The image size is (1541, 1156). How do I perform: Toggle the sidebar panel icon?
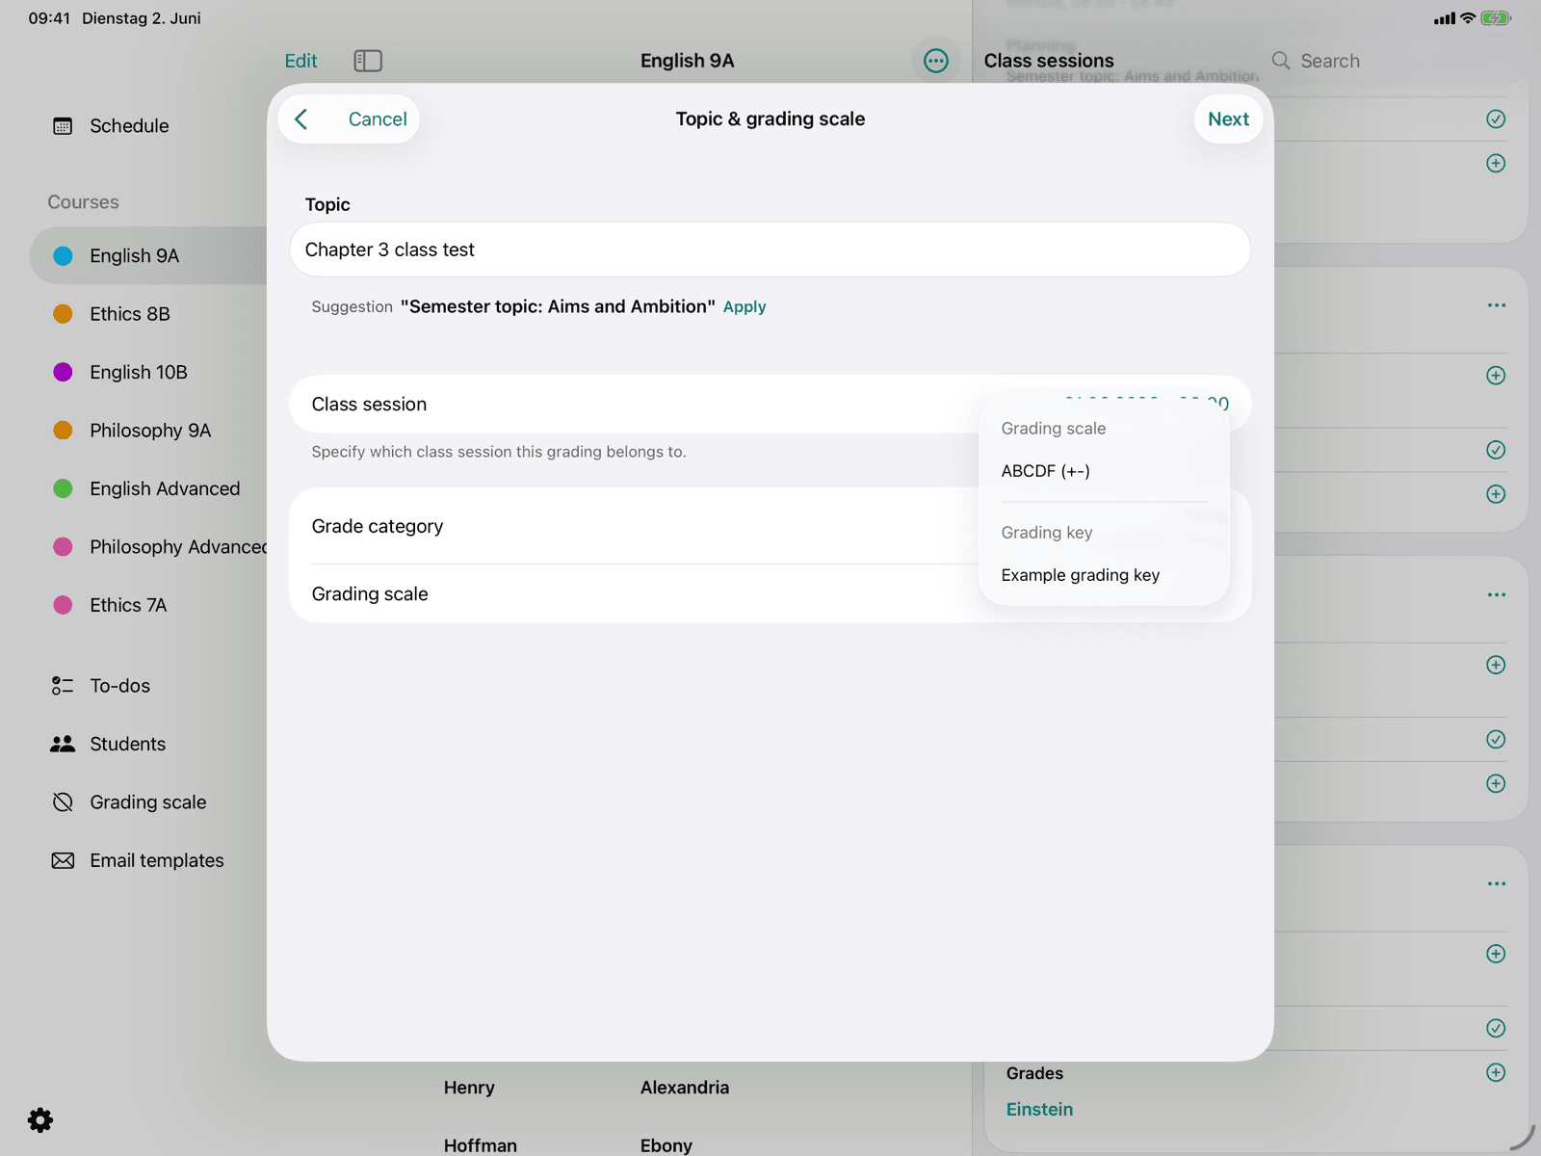tap(368, 61)
